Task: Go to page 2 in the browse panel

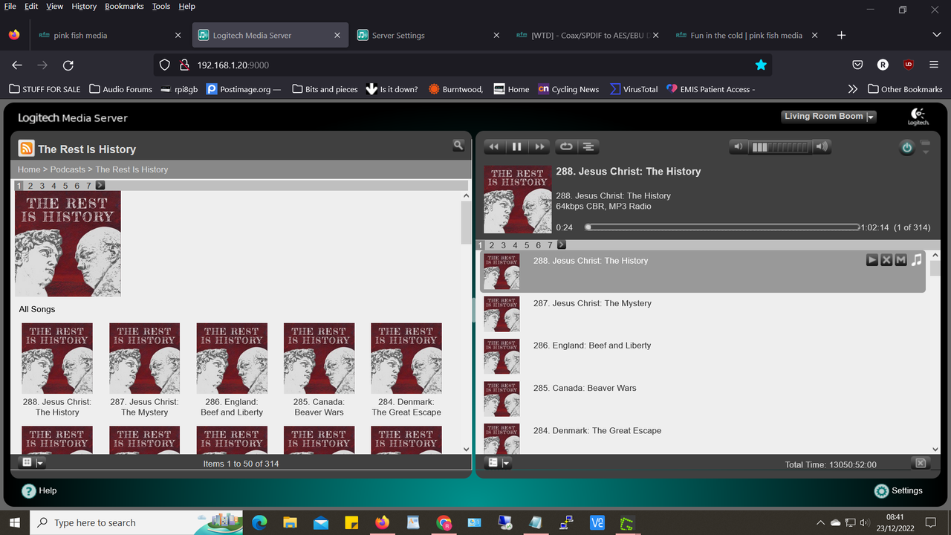Action: point(30,186)
